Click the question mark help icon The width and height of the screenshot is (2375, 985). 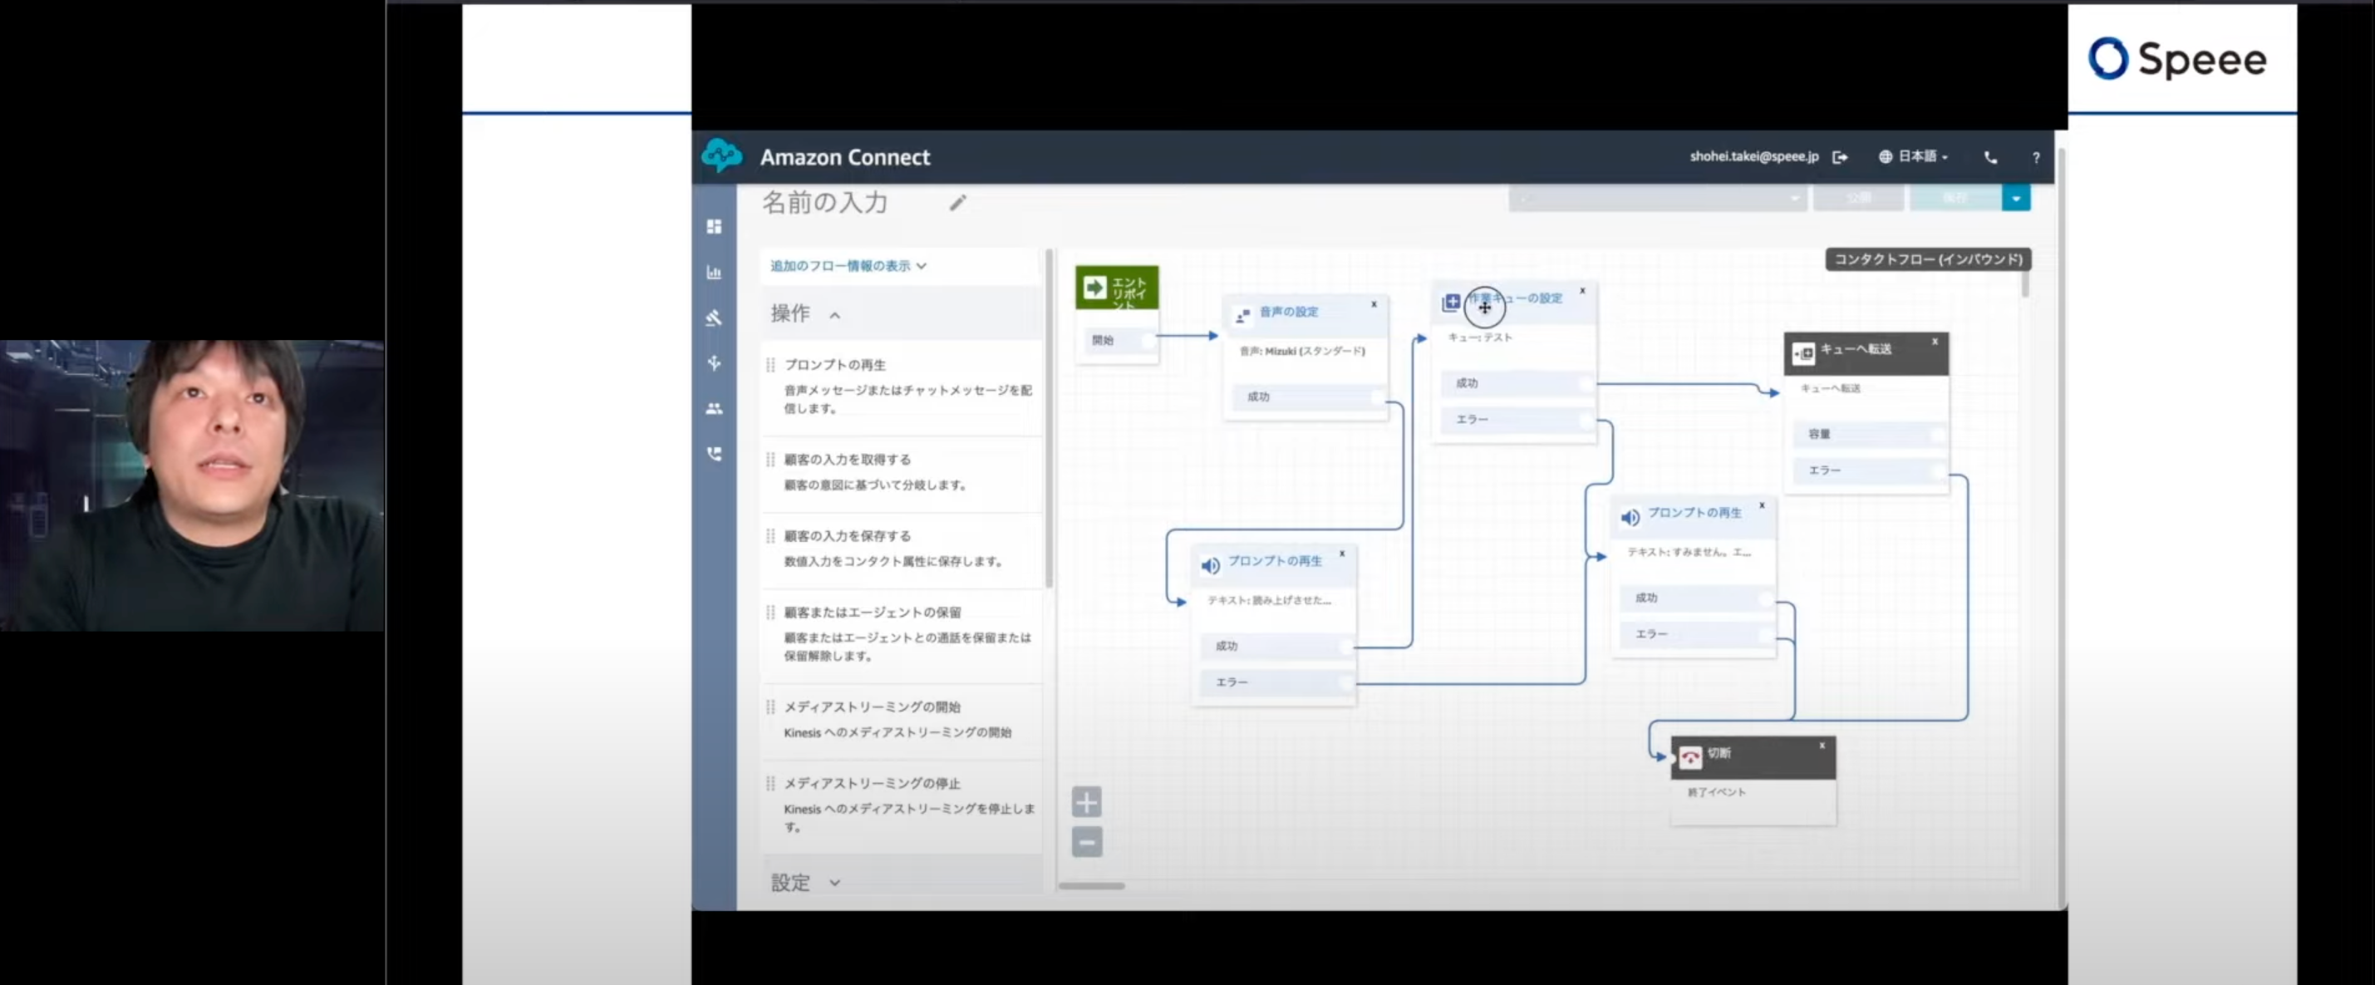[x=2036, y=158]
